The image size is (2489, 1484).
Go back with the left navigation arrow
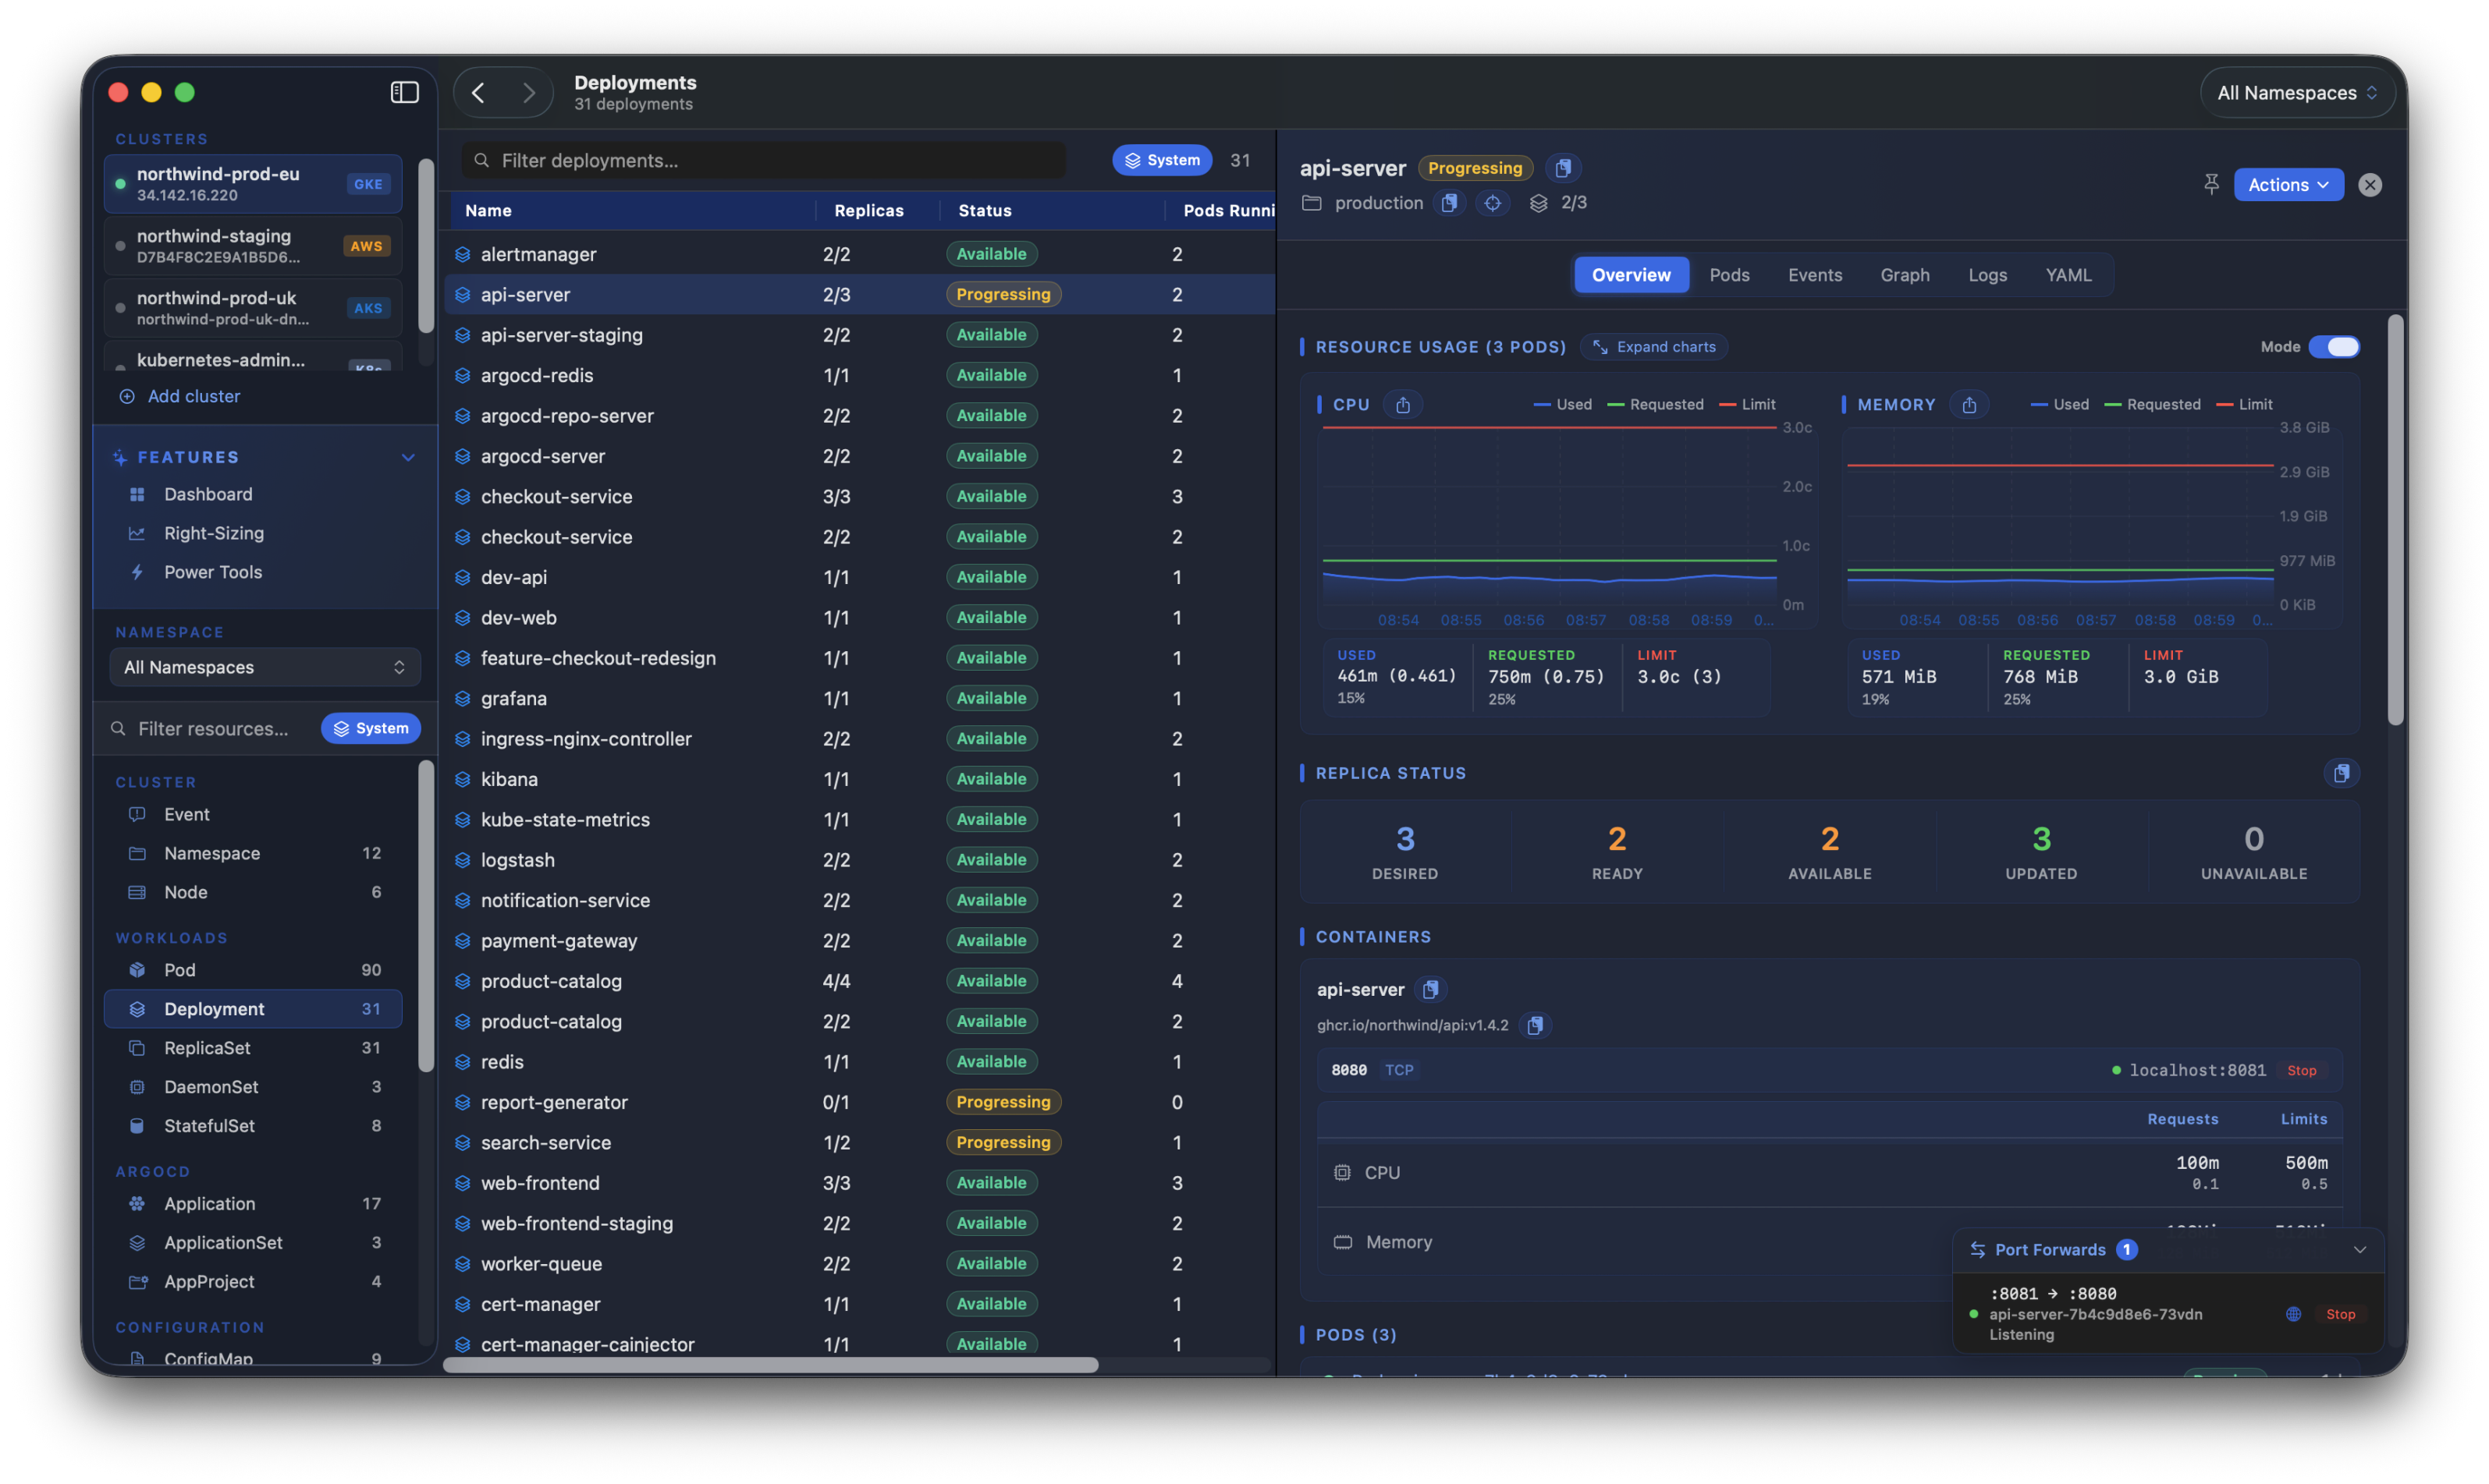[478, 93]
